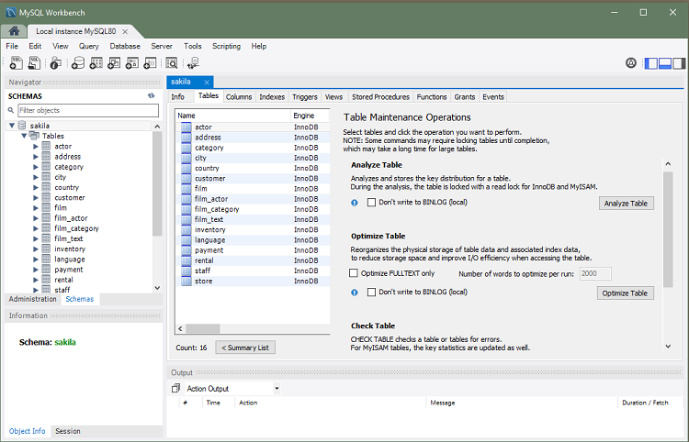This screenshot has width=689, height=442.
Task: Enable Optimize FULLTEXT only checkbox
Action: pyautogui.click(x=355, y=273)
